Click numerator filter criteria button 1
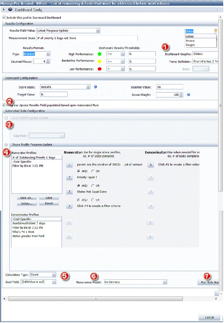Screen dimensions: 224x323 click(70, 165)
